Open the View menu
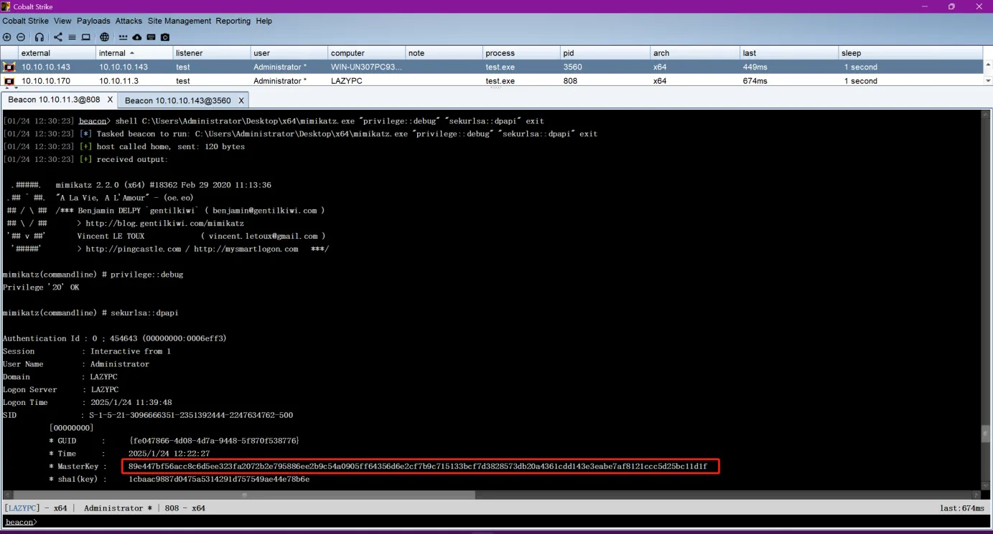 coord(62,21)
